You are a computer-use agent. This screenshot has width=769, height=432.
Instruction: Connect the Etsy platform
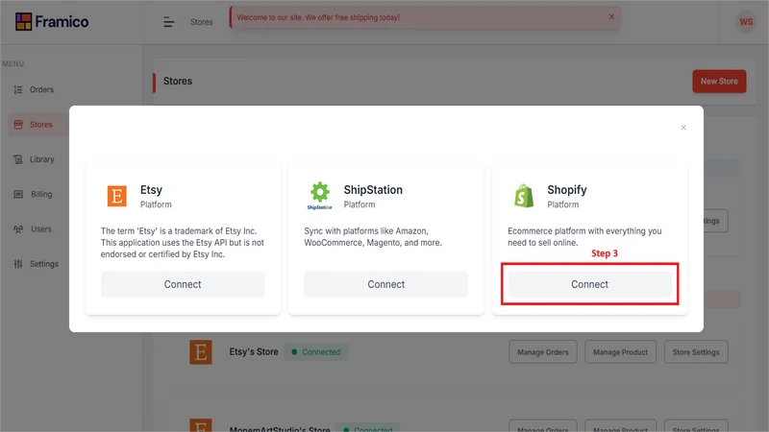click(183, 284)
